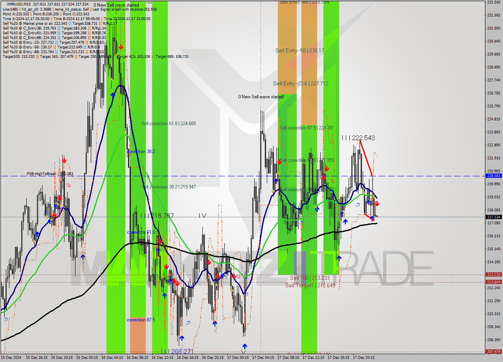Select the red 213.233 price axis marker
This screenshot has height=362, width=503.
[x=494, y=275]
